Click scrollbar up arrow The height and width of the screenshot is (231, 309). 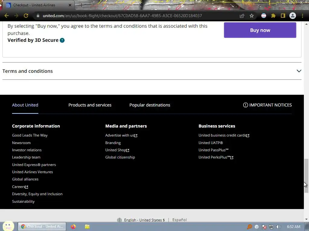(306, 24)
